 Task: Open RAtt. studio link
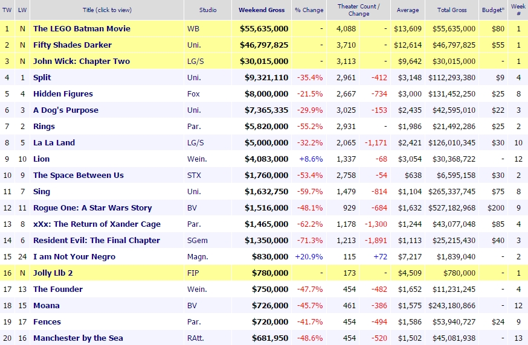pos(196,338)
